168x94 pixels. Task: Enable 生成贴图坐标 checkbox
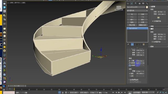click(129, 80)
